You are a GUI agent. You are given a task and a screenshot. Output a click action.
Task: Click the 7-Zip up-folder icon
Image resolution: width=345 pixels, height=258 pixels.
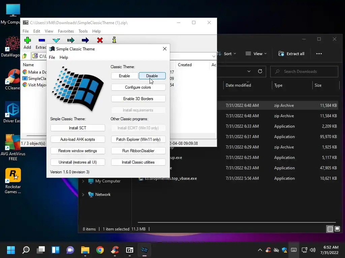tap(25, 56)
